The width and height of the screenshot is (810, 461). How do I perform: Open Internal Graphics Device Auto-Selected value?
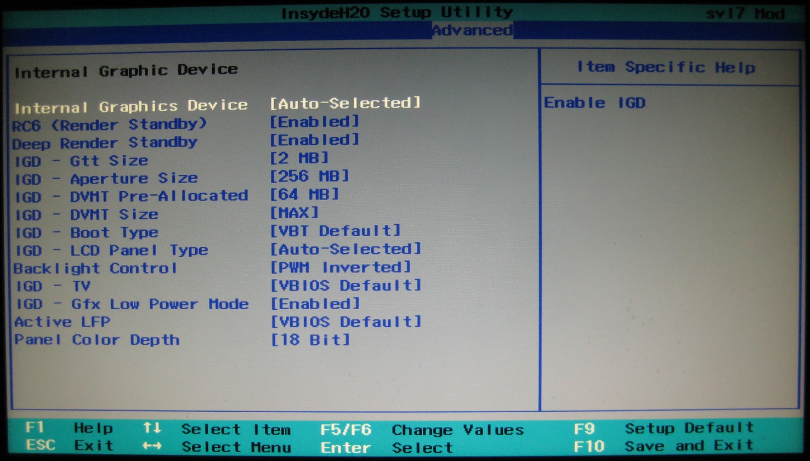point(345,103)
